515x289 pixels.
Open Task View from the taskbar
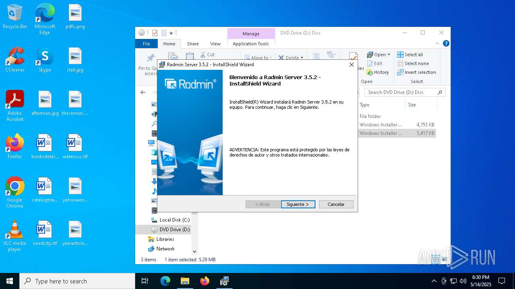(x=145, y=281)
